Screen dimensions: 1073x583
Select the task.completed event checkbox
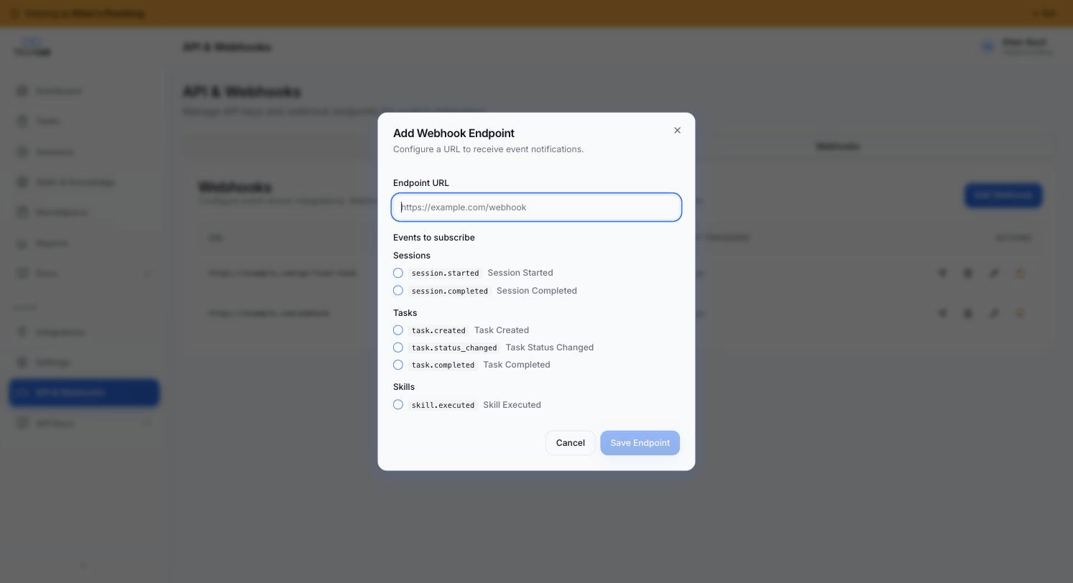pyautogui.click(x=398, y=365)
